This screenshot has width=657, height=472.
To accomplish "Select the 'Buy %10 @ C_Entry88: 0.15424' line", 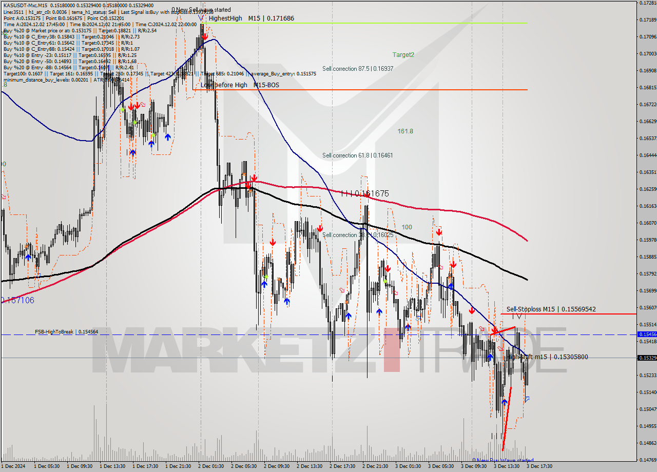I will pos(71,49).
